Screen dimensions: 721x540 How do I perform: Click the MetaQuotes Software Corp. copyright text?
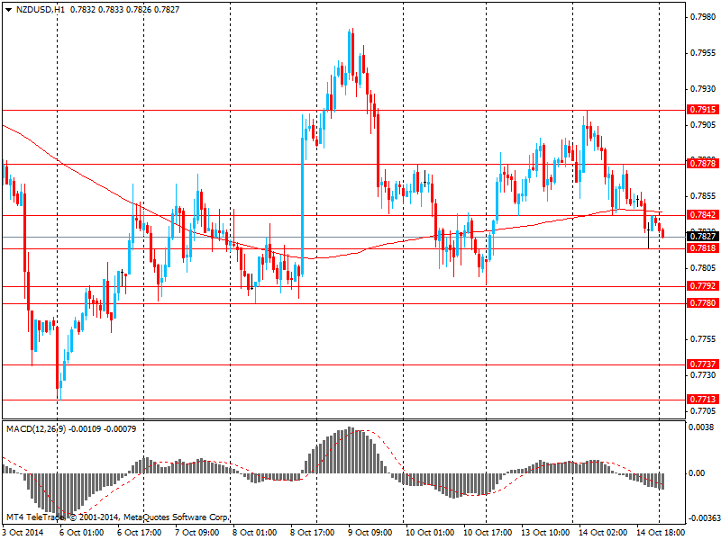176,517
